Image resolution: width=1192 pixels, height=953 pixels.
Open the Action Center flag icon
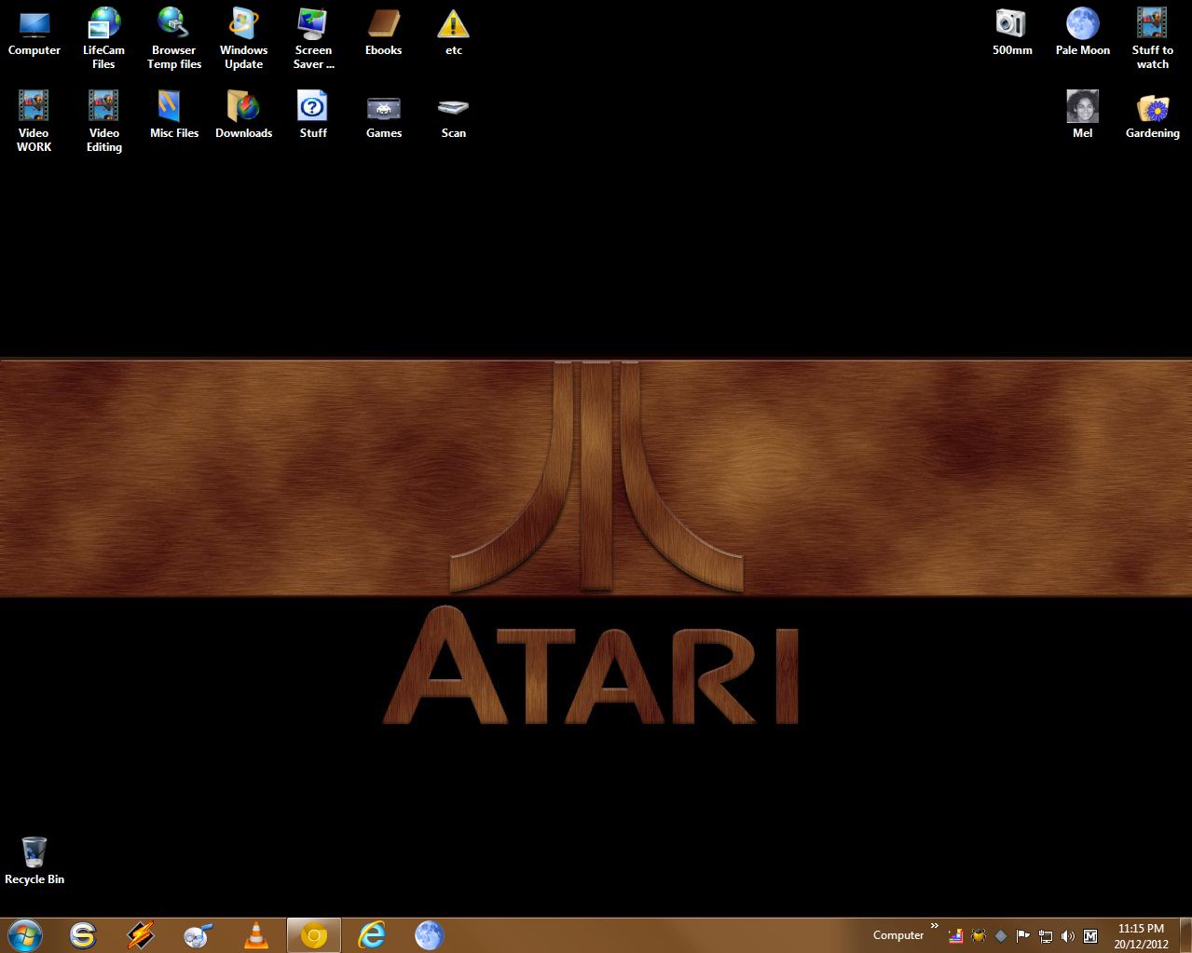[x=1023, y=936]
